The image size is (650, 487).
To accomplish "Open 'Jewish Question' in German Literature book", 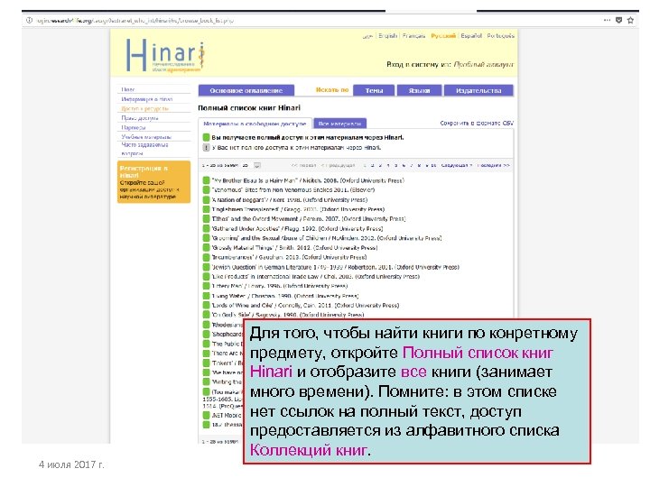I will [x=335, y=267].
